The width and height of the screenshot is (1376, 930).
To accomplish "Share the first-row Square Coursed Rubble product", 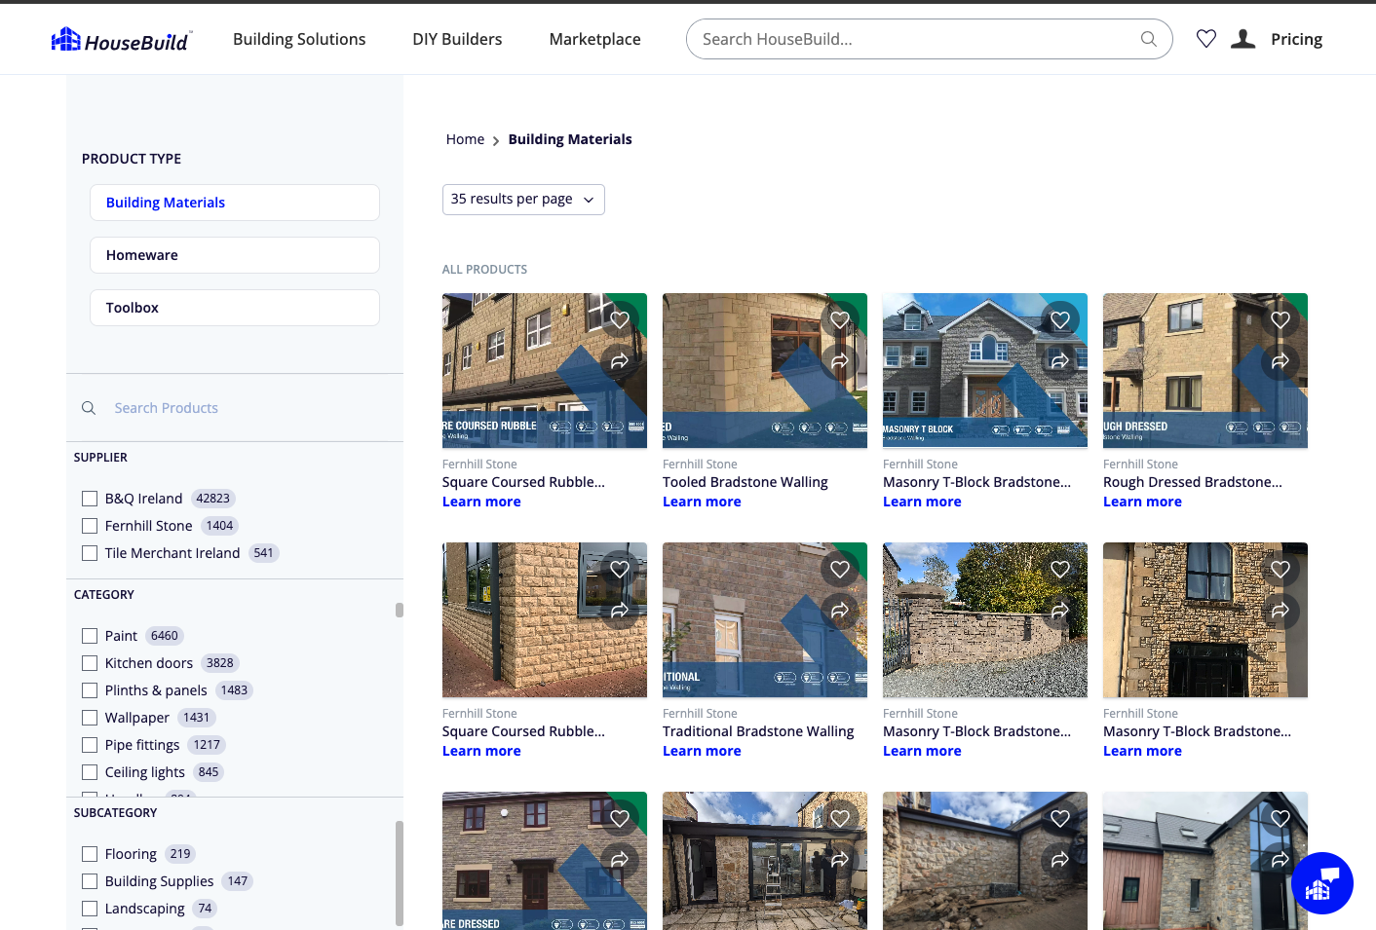I will point(620,361).
